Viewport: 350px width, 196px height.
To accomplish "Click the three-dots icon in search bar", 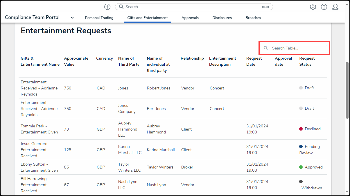I will pyautogui.click(x=265, y=7).
